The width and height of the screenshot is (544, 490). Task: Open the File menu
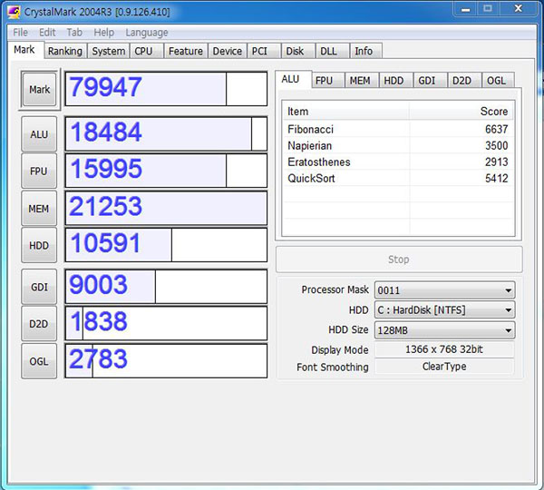[20, 33]
